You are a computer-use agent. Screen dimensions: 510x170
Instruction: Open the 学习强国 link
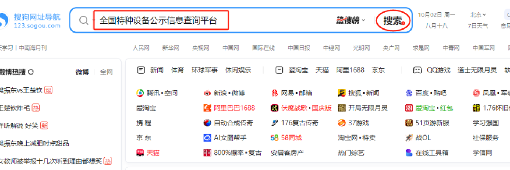(485, 123)
